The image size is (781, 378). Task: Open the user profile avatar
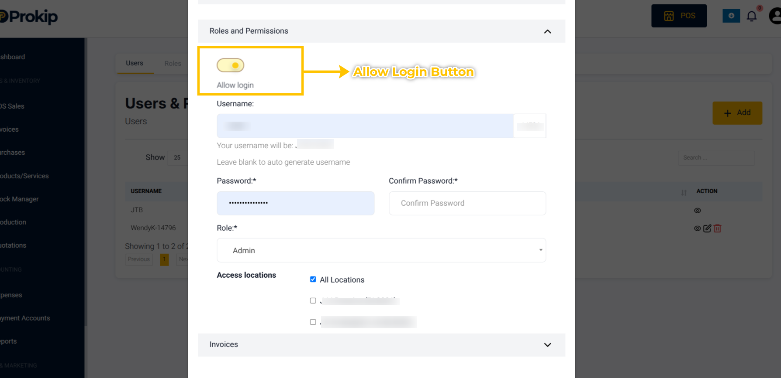click(775, 16)
